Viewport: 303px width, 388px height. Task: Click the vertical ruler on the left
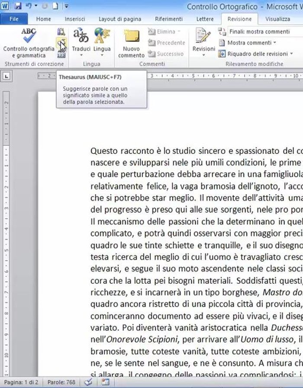click(6, 234)
